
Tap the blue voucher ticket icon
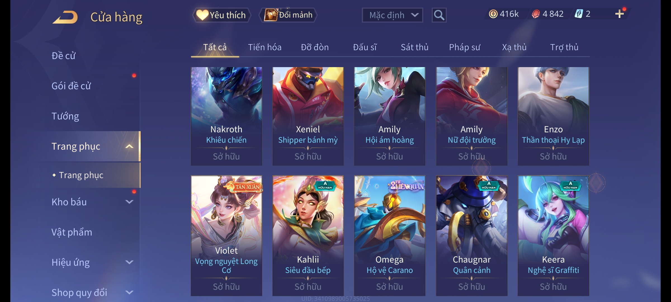pyautogui.click(x=579, y=14)
